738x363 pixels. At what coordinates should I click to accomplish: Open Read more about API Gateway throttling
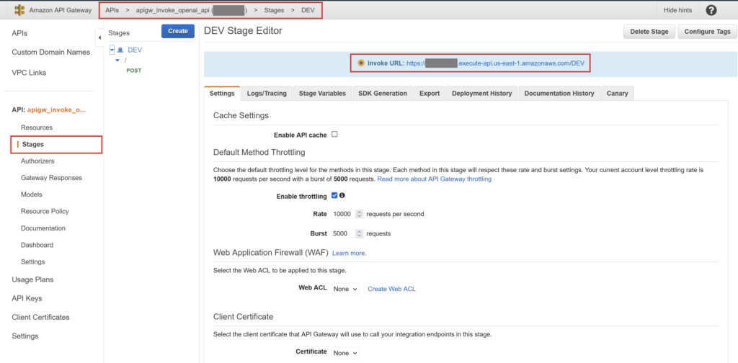point(435,179)
